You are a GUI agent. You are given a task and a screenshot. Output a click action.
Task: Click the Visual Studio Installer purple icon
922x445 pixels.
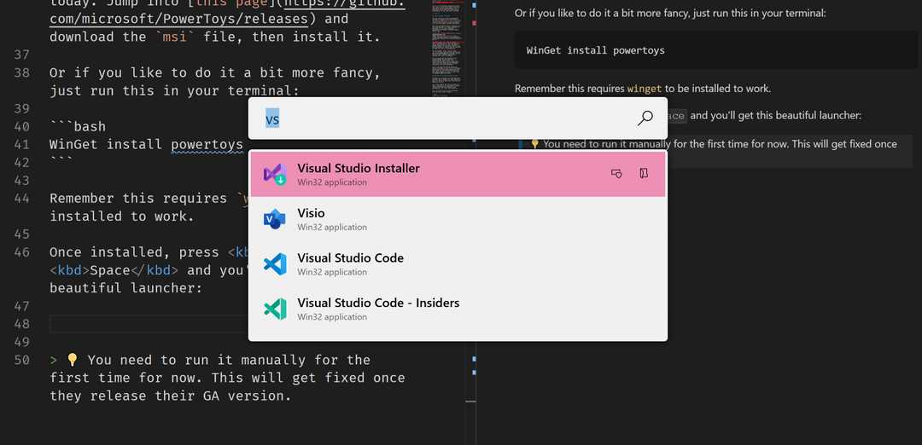coord(275,175)
